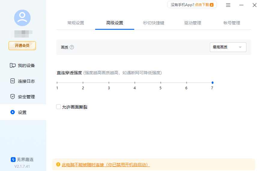Click the 无界趣连 logo icon

pyautogui.click(x=13, y=160)
